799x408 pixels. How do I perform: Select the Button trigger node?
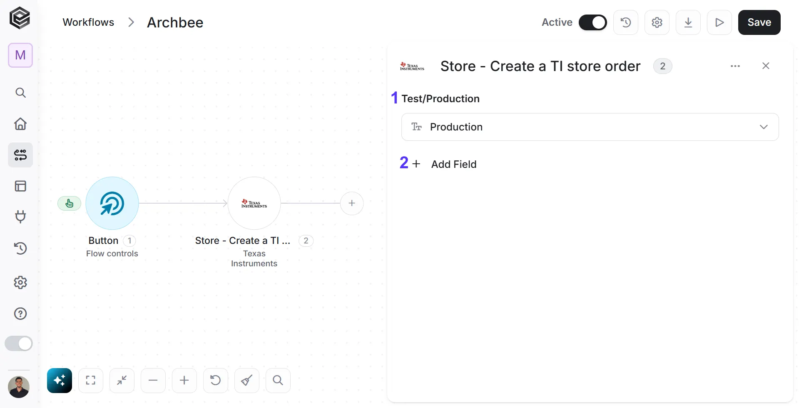pyautogui.click(x=112, y=203)
